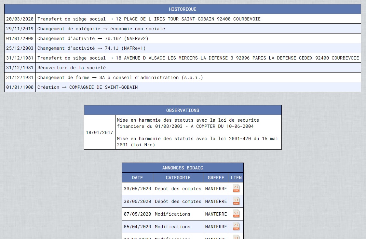Click the loi de securite financiere observation
The image size is (366, 239).
(188, 123)
